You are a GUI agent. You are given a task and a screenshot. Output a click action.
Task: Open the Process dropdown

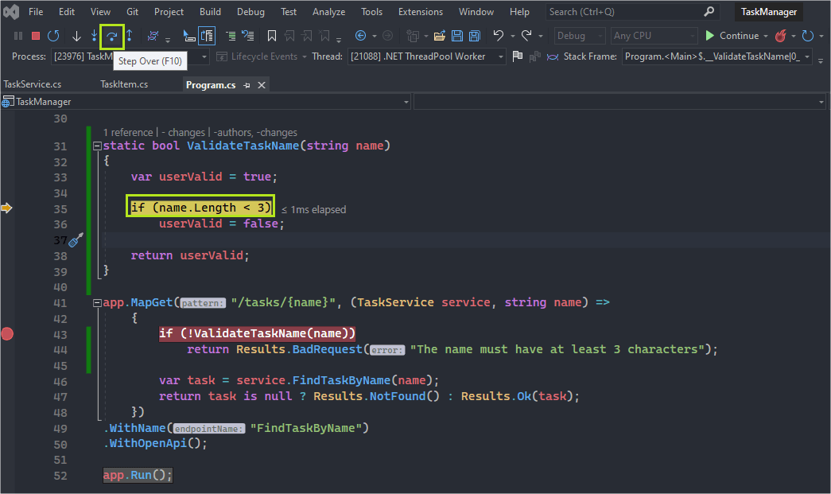coord(204,56)
